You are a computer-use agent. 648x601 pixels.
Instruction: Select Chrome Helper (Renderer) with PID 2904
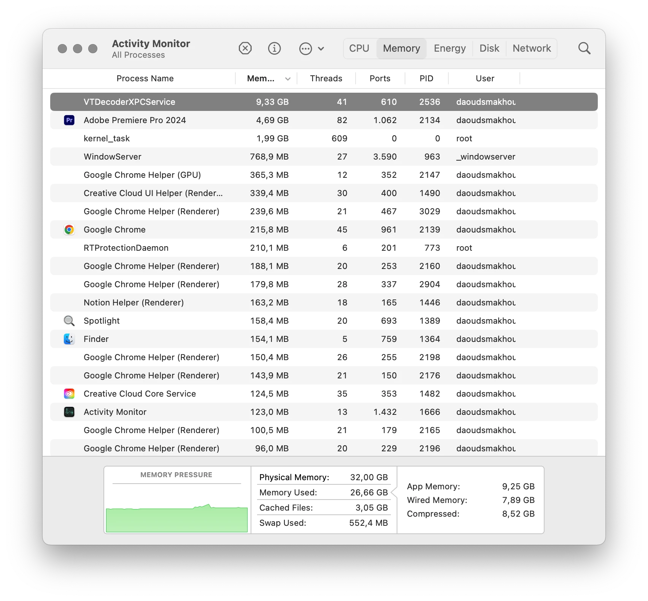coord(324,284)
